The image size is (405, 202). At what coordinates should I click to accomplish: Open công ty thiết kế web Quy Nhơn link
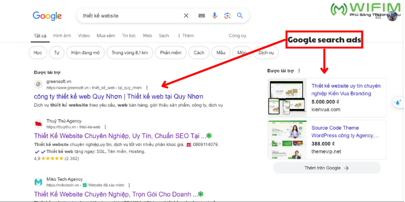click(118, 96)
